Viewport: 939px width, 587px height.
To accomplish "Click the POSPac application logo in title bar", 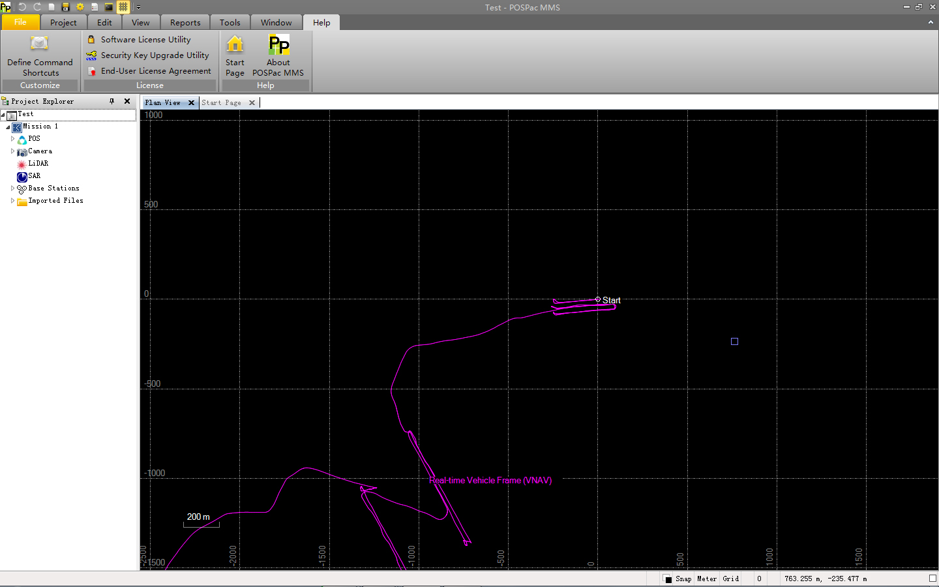I will coord(6,7).
